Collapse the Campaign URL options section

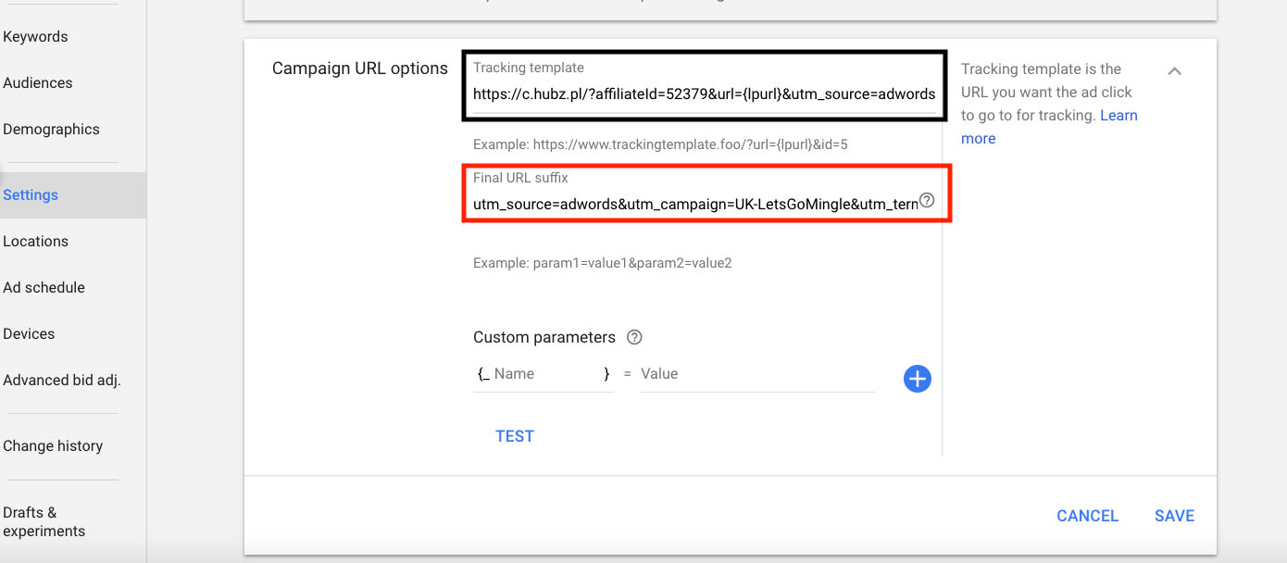coord(1174,70)
